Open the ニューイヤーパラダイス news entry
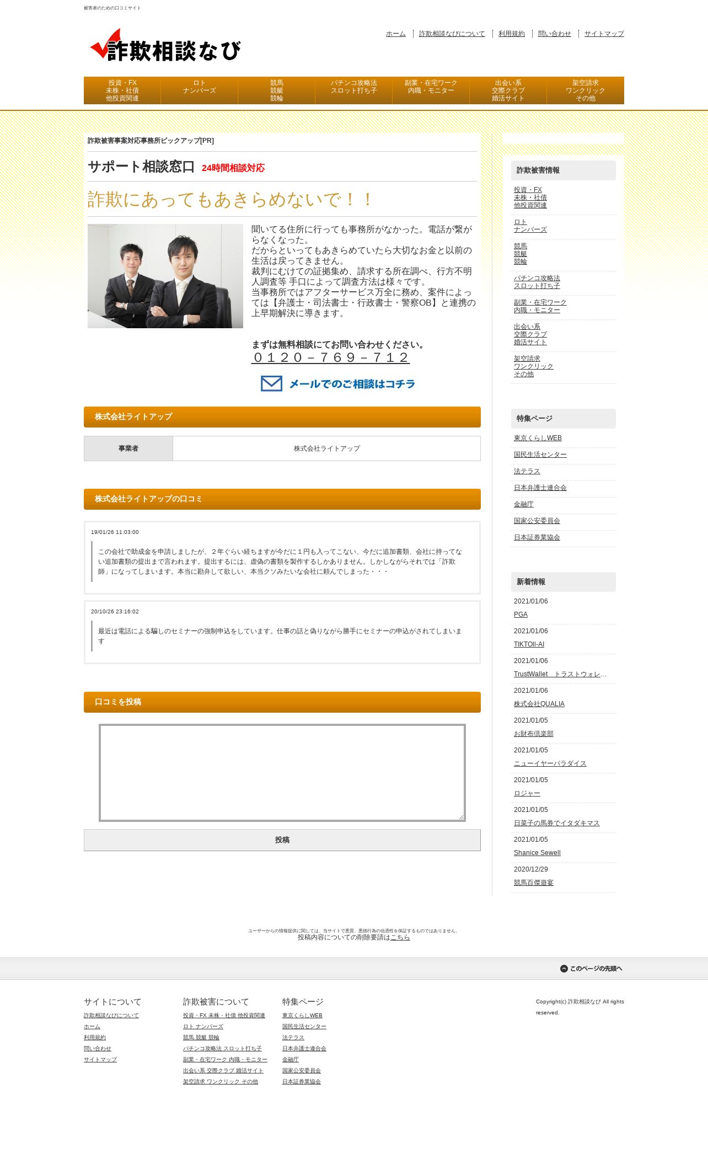Image resolution: width=708 pixels, height=1170 pixels. [x=550, y=763]
